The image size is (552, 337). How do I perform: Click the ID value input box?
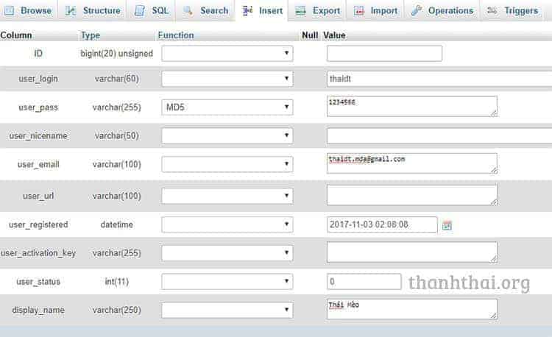(x=383, y=54)
